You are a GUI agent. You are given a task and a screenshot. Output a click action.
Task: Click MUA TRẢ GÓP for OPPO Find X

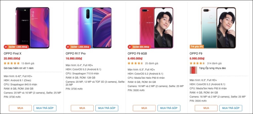tap(45, 108)
